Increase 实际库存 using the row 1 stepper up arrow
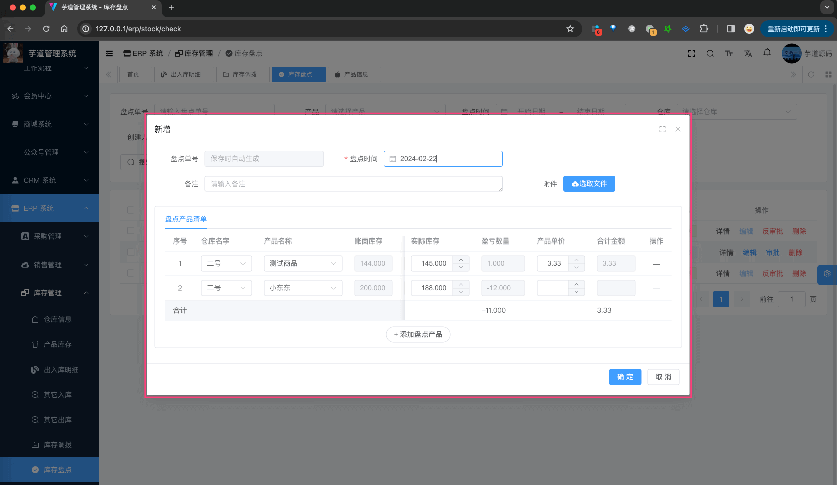 click(x=461, y=260)
